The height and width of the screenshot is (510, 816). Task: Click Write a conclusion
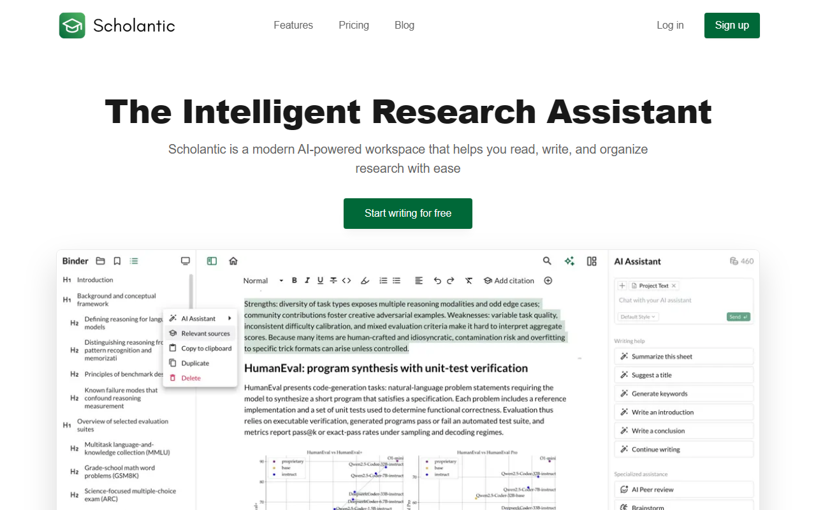click(684, 430)
